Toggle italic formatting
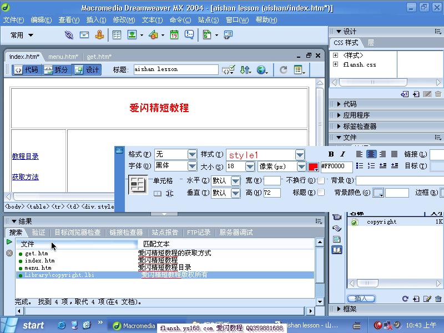444x333 pixels. click(x=342, y=154)
